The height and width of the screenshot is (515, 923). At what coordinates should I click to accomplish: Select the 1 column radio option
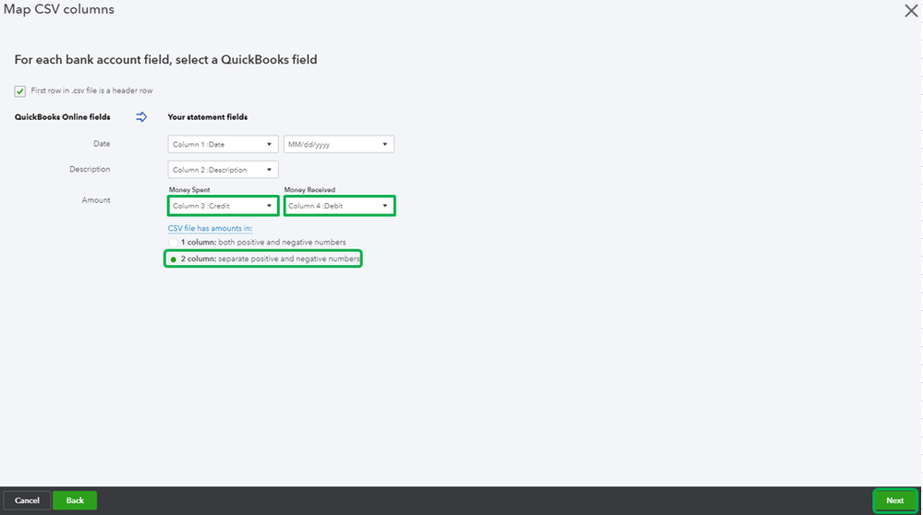173,243
